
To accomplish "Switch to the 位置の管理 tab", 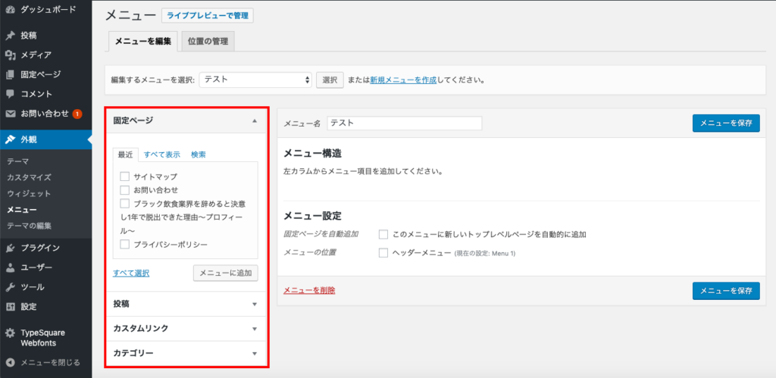I will point(208,42).
